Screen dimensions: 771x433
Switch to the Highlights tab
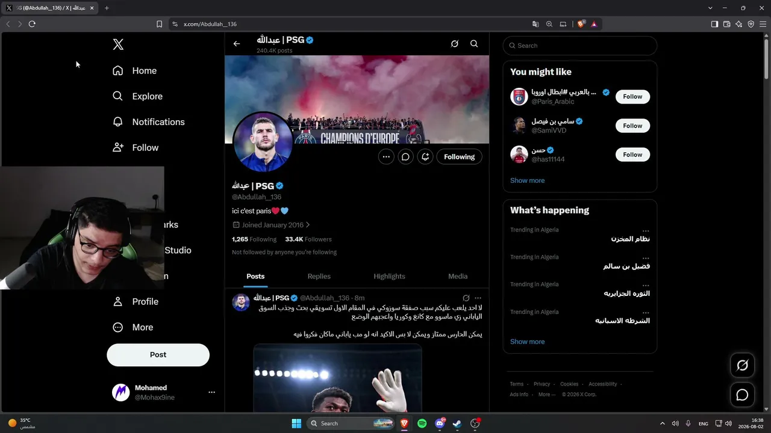coord(389,277)
